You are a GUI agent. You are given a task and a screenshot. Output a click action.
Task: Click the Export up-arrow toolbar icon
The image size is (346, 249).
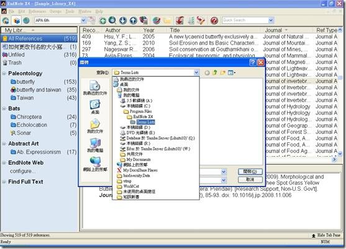(133, 20)
